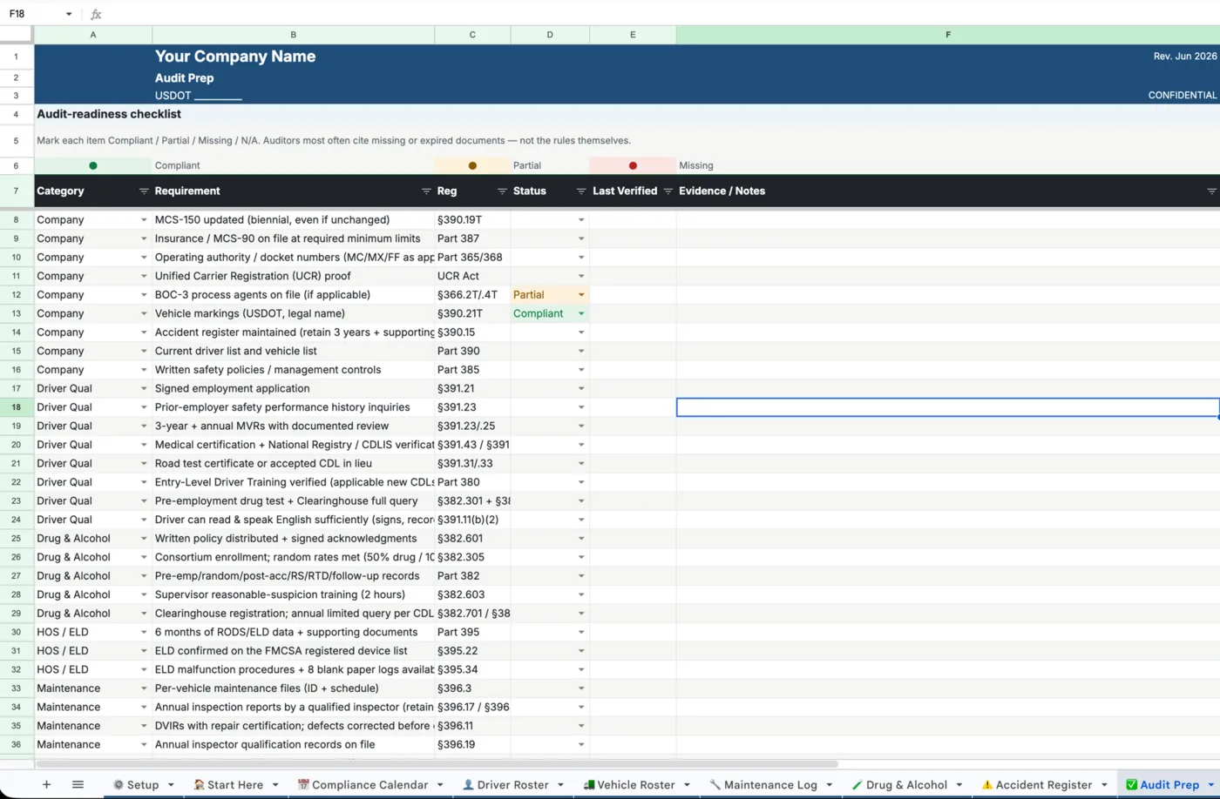Open Status dropdown for Signed employment application
This screenshot has width=1220, height=799.
point(581,389)
